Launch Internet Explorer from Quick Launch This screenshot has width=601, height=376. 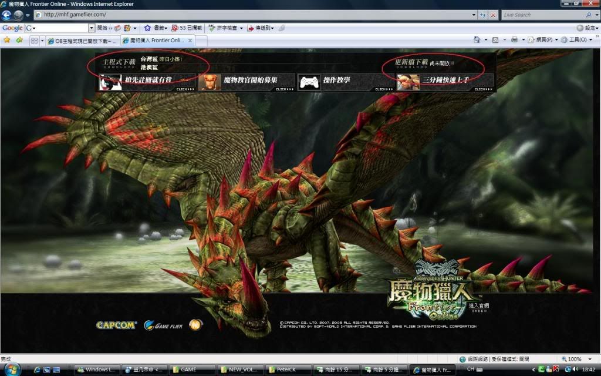37,370
